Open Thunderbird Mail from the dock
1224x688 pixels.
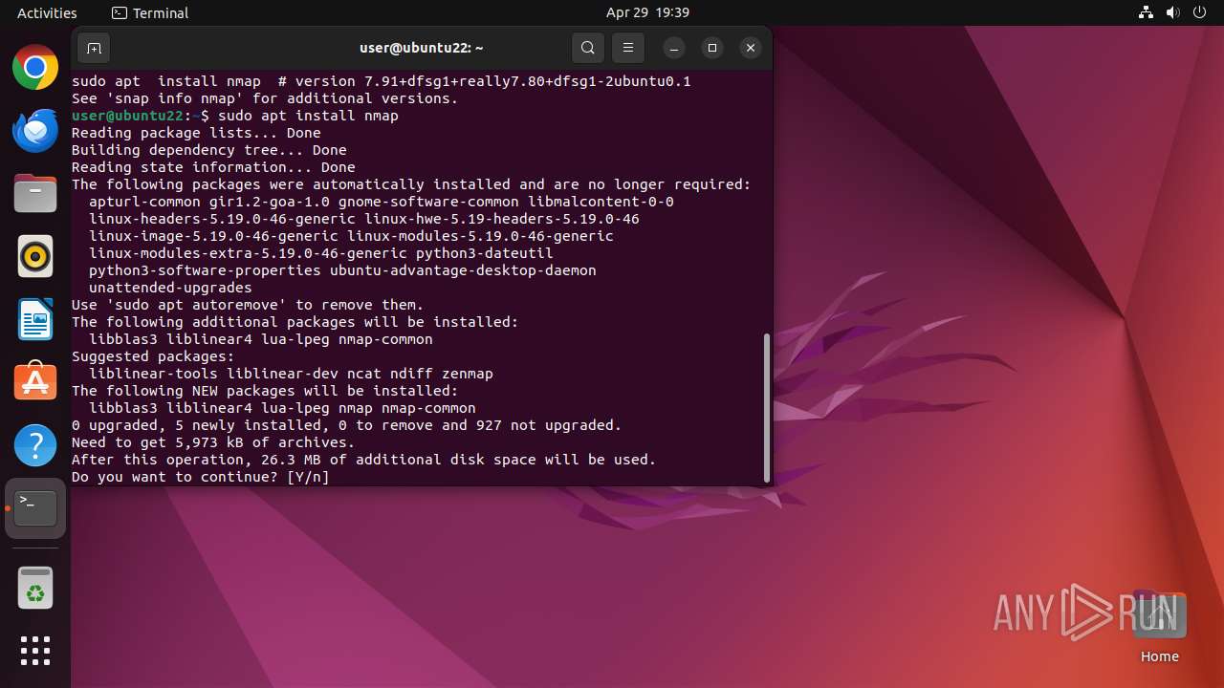(35, 131)
